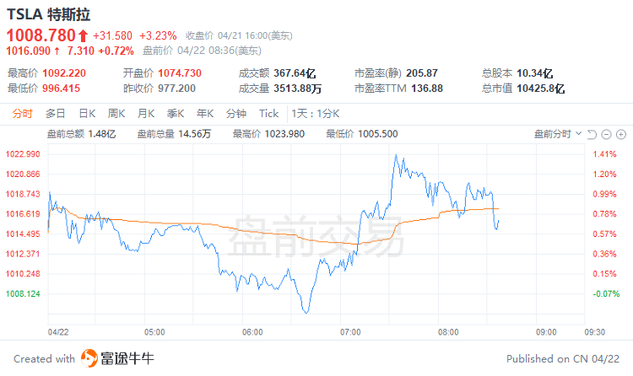Open the 盘前分时 dropdown
This screenshot has height=376, width=633.
[558, 134]
